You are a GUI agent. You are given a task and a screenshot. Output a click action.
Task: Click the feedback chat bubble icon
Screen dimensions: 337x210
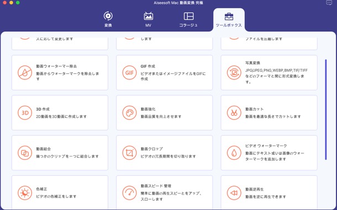pyautogui.click(x=329, y=3)
